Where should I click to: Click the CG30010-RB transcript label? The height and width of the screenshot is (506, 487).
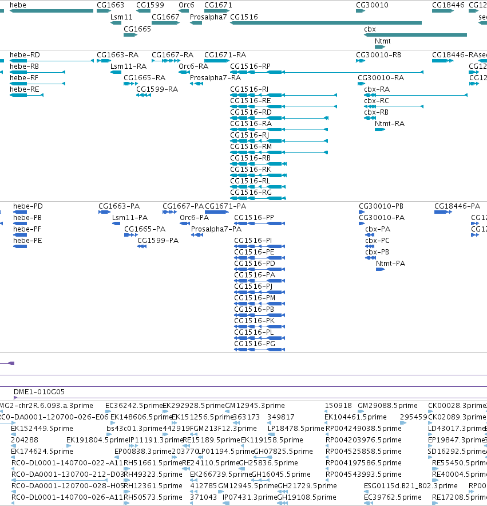click(378, 55)
